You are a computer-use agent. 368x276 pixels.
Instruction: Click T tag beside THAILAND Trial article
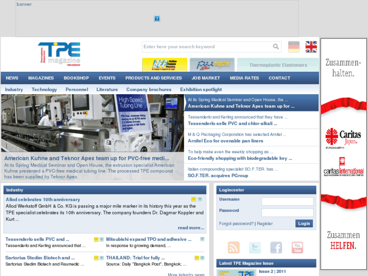202,258
